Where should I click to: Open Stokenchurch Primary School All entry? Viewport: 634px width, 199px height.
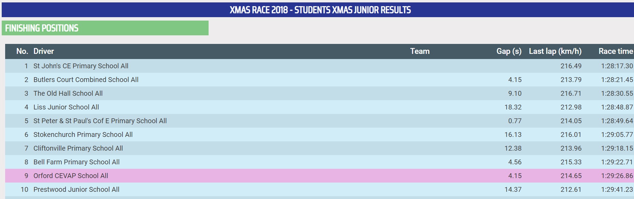[x=83, y=134]
